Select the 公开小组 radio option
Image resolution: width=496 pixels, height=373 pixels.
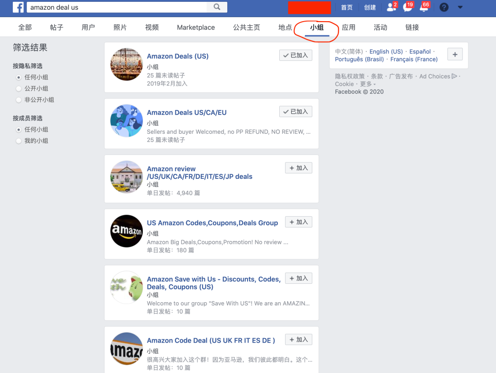tap(19, 89)
